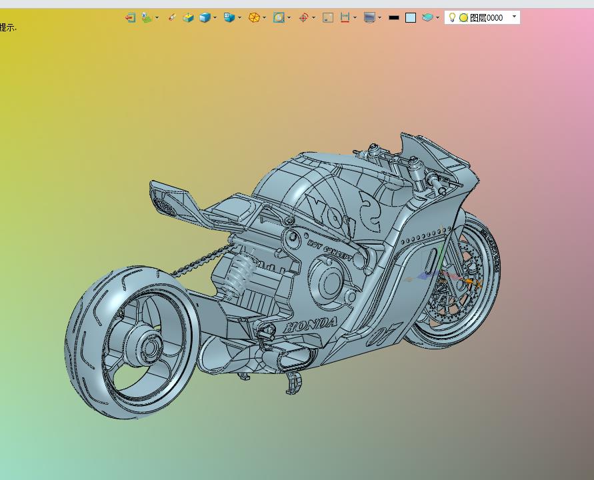Expand the arrow beside the crosshair icon
This screenshot has width=594, height=480.
(313, 18)
